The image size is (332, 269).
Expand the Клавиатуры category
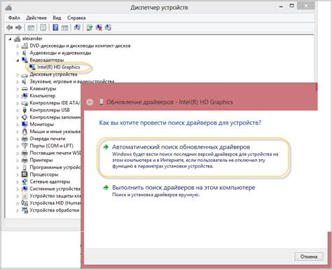point(18,89)
